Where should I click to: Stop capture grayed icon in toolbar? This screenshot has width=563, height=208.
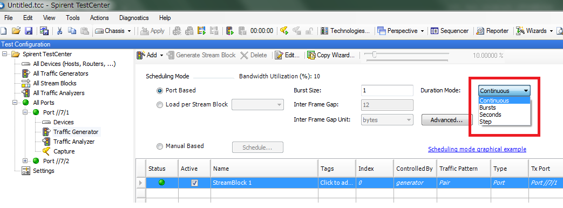click(x=296, y=31)
